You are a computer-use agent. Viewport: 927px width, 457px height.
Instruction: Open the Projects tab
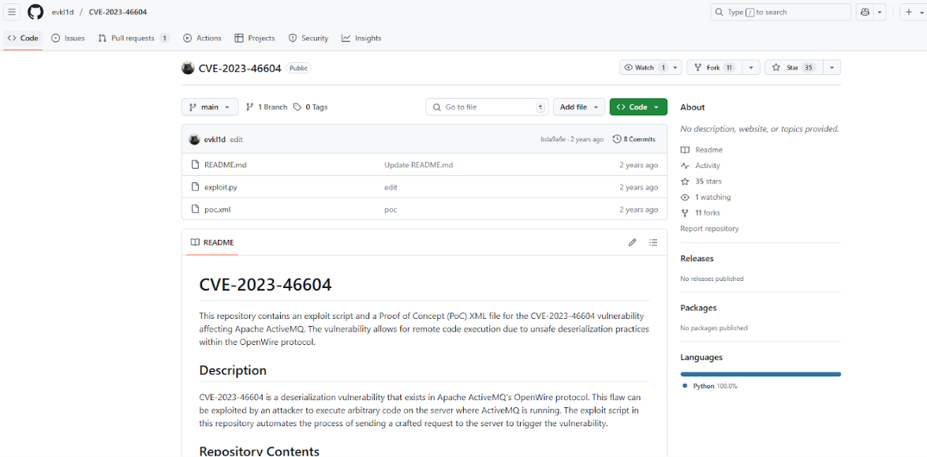click(255, 38)
